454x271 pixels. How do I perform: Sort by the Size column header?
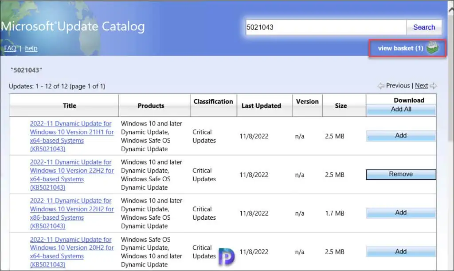pos(341,106)
